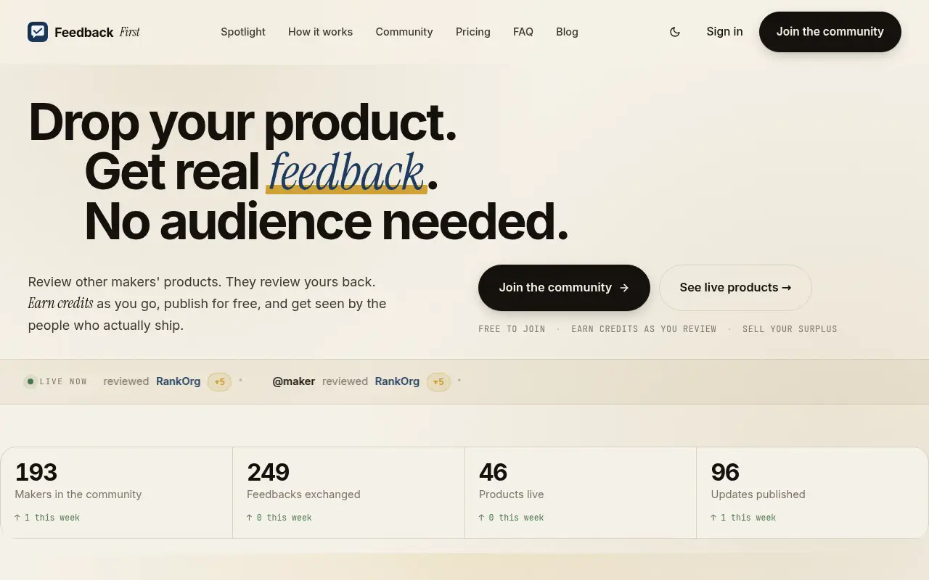The image size is (929, 580).
Task: Open the Community nav link
Action: (x=404, y=32)
